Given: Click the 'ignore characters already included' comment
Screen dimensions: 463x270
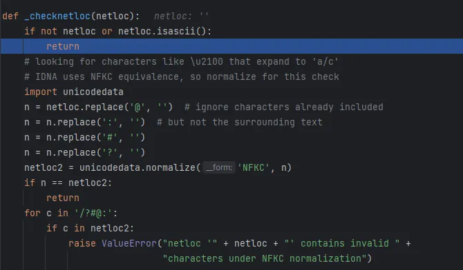Looking at the screenshot, I should point(284,107).
